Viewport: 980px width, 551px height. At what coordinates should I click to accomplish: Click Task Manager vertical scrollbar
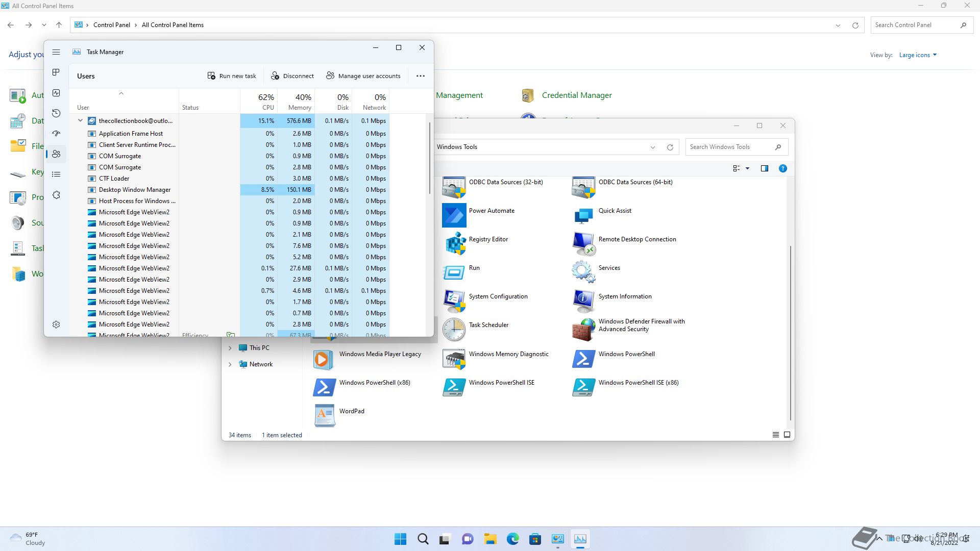(429, 158)
